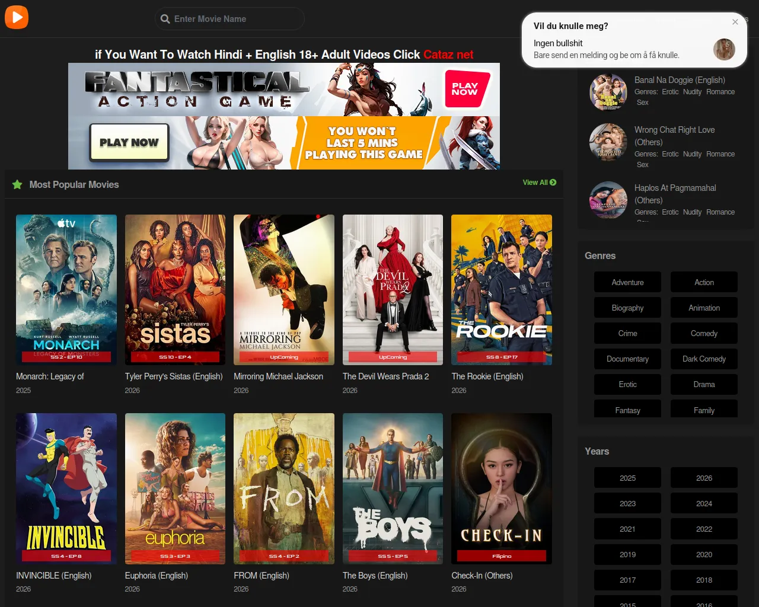Click The Boys (English) title link
The width and height of the screenshot is (759, 607).
pos(375,576)
